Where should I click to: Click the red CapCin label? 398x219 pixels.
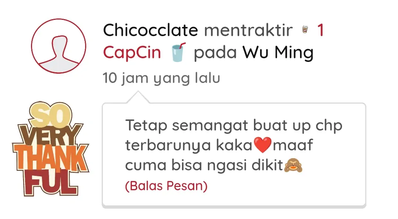pos(132,53)
